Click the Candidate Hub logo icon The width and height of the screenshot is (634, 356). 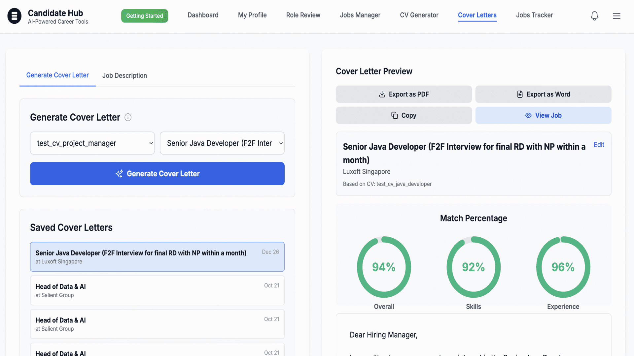tap(15, 16)
